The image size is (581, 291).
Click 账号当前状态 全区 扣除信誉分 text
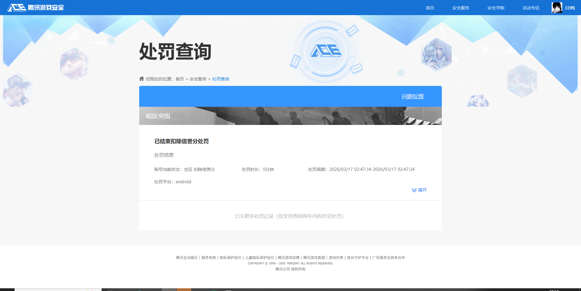click(x=185, y=169)
